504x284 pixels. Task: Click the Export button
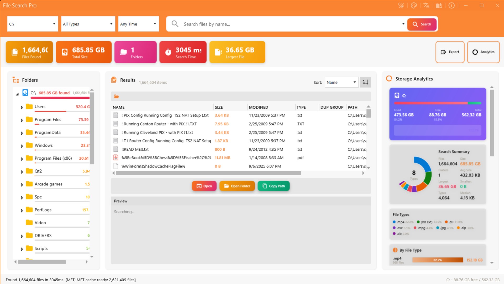(x=450, y=52)
